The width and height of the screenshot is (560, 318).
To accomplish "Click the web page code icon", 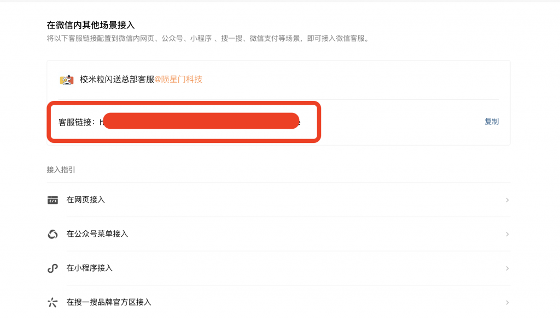I will 52,200.
